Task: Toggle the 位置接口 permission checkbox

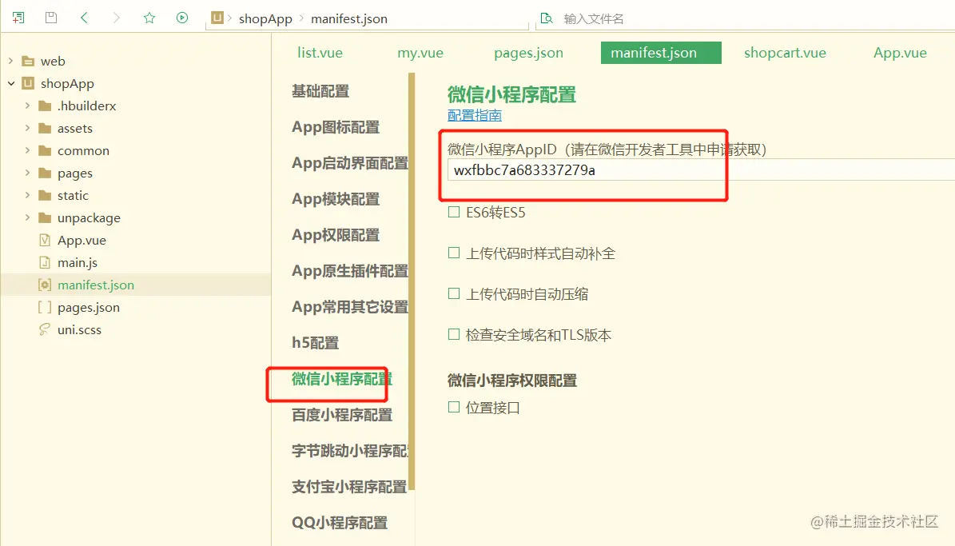Action: click(454, 407)
